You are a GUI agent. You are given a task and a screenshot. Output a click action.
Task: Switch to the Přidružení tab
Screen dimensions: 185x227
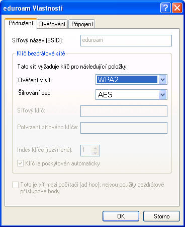(x=21, y=23)
